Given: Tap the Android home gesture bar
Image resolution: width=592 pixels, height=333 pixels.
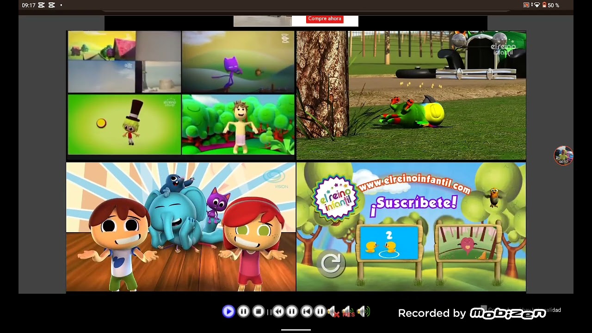Looking at the screenshot, I should [x=296, y=330].
